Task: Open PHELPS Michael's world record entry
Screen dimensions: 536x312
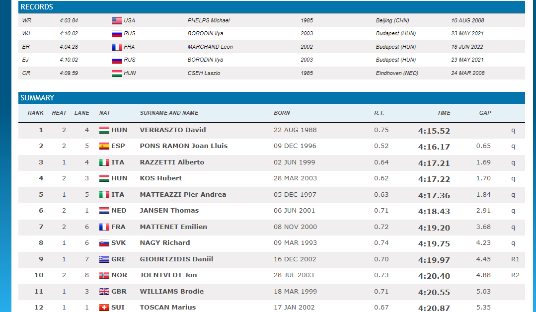Action: [x=208, y=21]
